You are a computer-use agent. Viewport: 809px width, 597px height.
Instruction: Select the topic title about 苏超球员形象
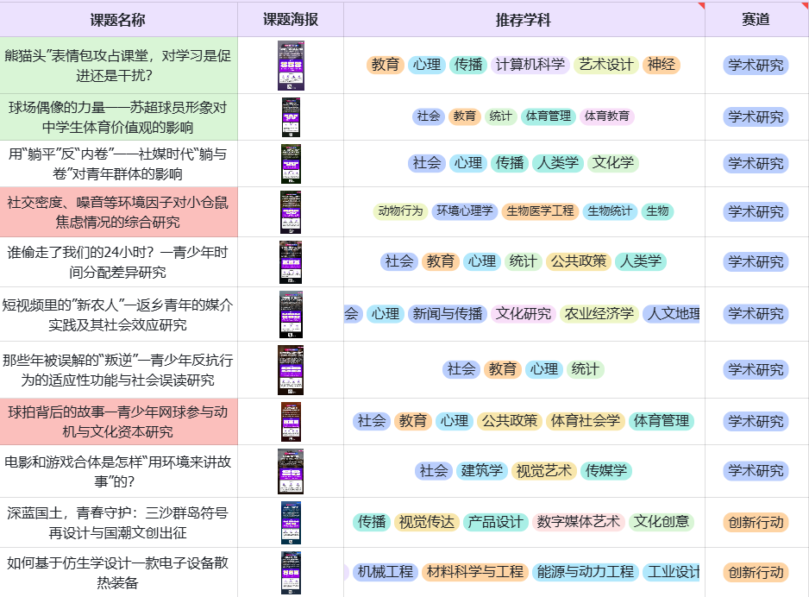click(x=119, y=116)
